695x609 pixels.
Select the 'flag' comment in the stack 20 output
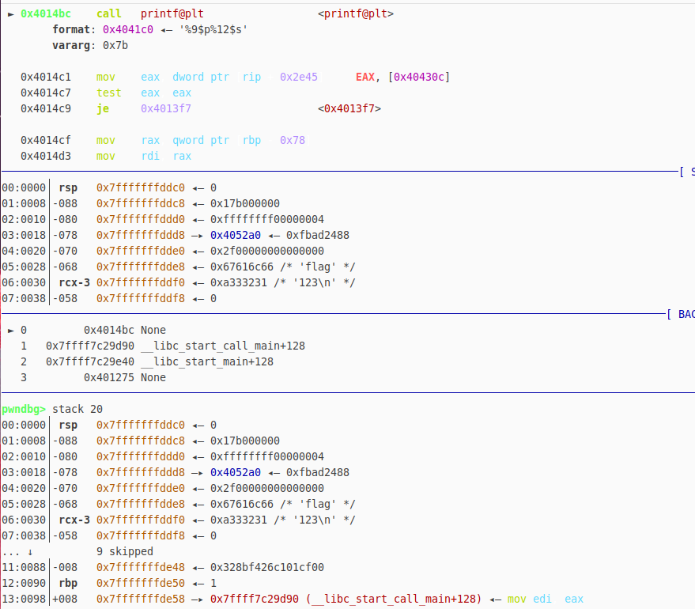click(x=317, y=505)
